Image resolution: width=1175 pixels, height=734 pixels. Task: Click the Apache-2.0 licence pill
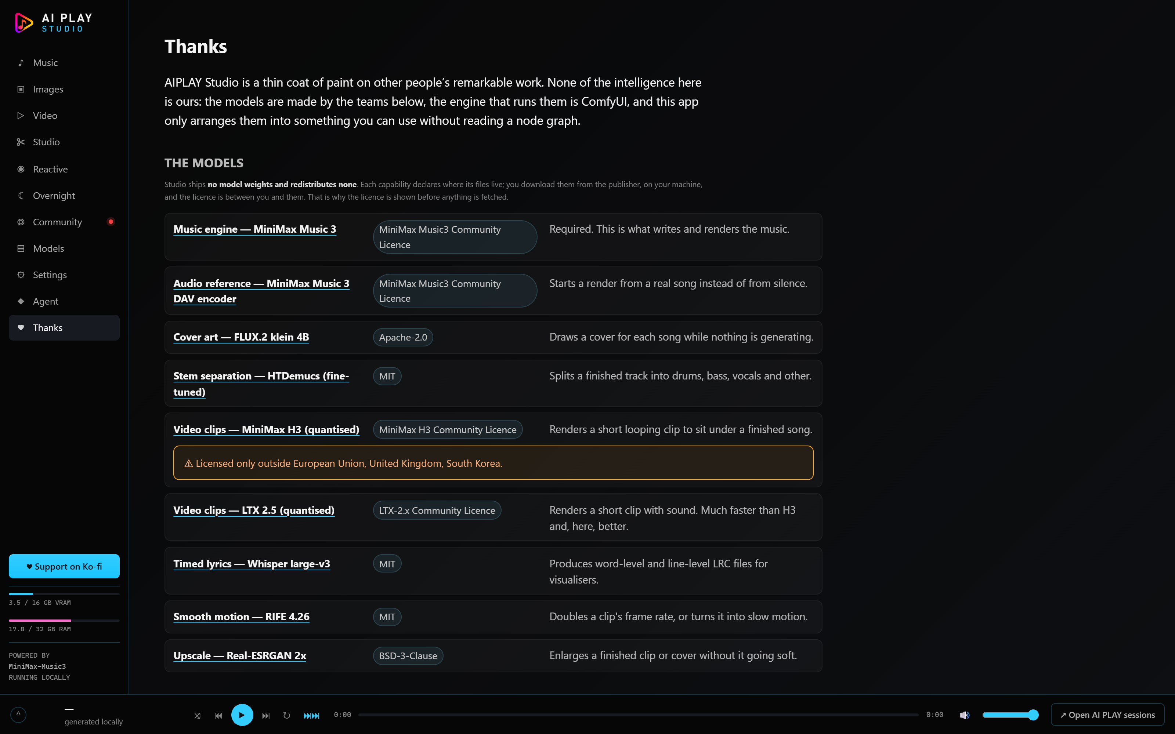click(403, 337)
